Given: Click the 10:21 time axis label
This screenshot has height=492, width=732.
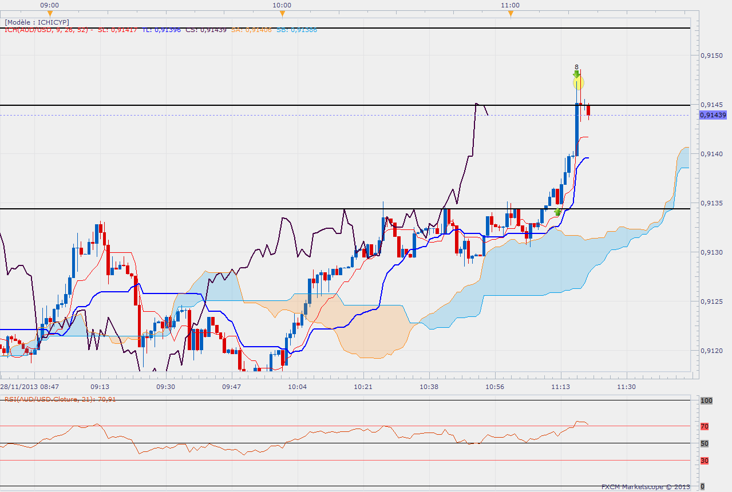Looking at the screenshot, I should click(x=363, y=387).
